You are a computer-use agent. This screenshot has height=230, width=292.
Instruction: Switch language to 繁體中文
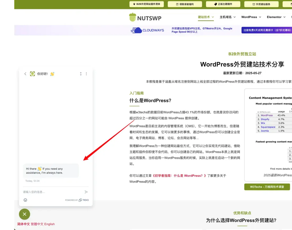tap(37, 224)
